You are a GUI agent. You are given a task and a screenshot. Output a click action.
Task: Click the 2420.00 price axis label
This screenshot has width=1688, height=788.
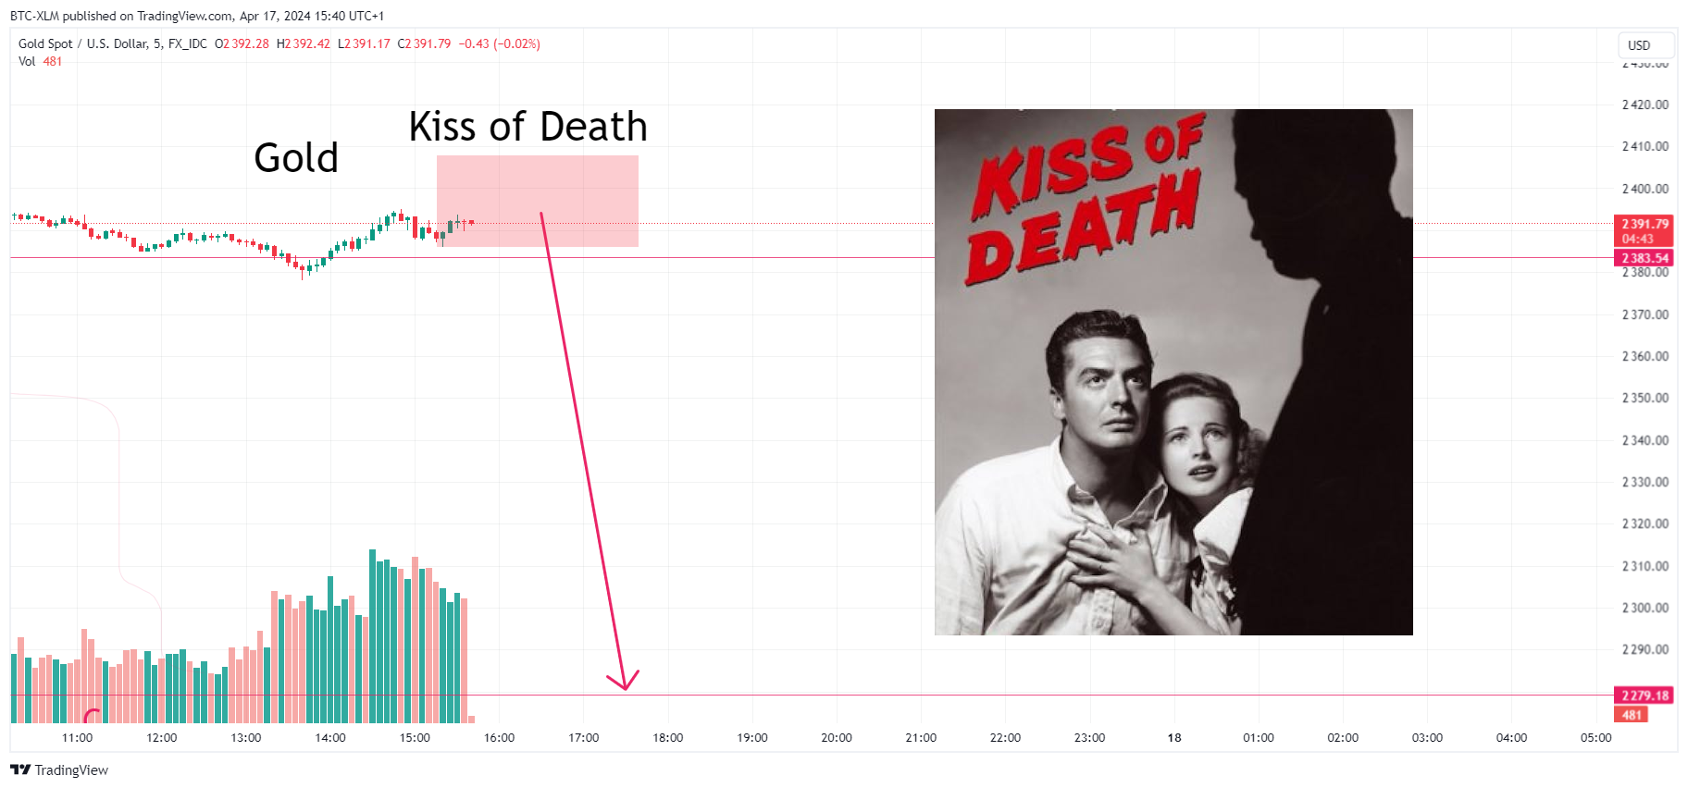[1645, 105]
